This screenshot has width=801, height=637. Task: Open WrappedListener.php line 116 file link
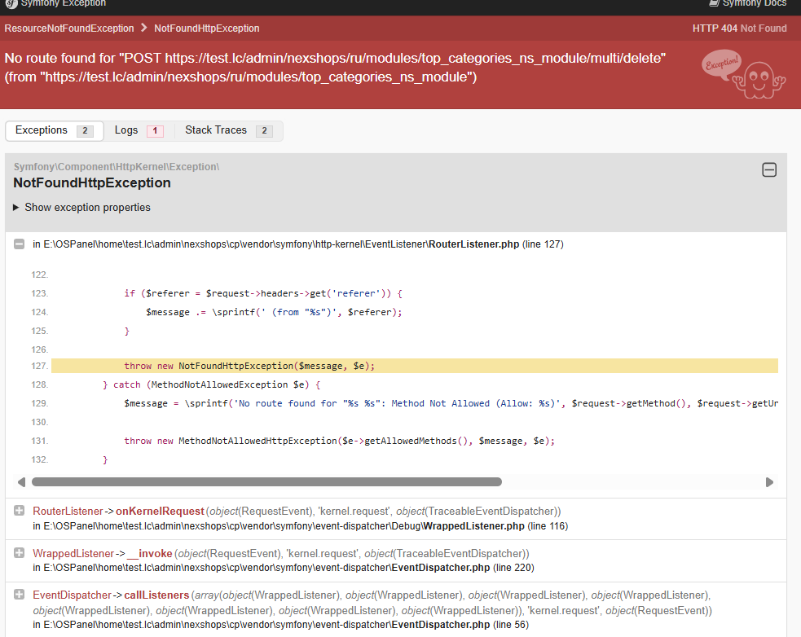pyautogui.click(x=473, y=526)
